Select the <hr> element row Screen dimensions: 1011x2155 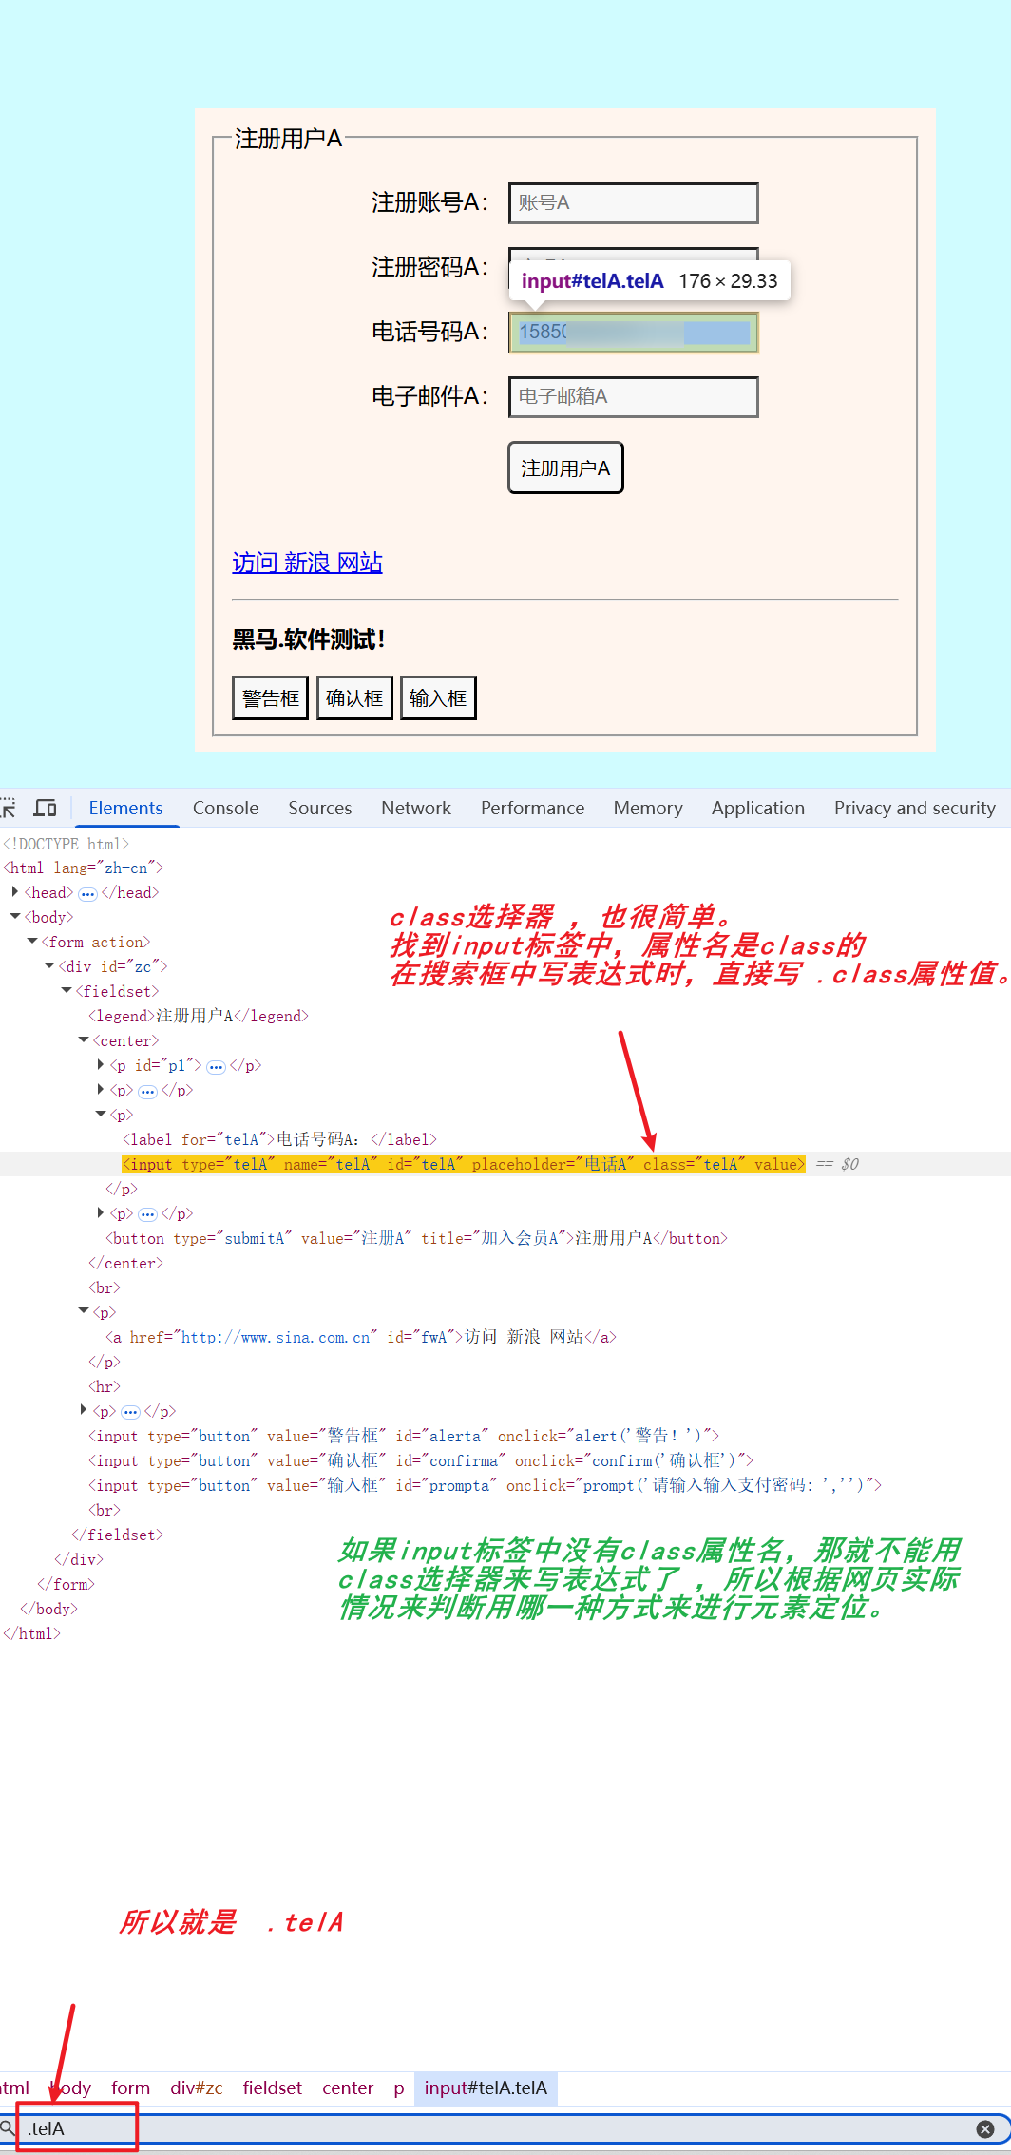[x=105, y=1386]
